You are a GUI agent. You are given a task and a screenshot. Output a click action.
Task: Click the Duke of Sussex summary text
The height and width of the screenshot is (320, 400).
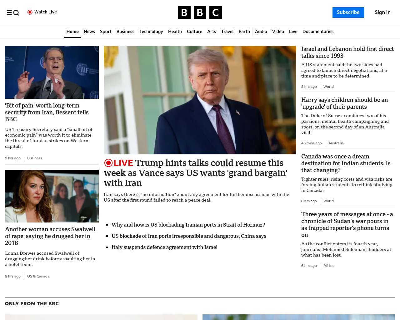[x=345, y=124]
